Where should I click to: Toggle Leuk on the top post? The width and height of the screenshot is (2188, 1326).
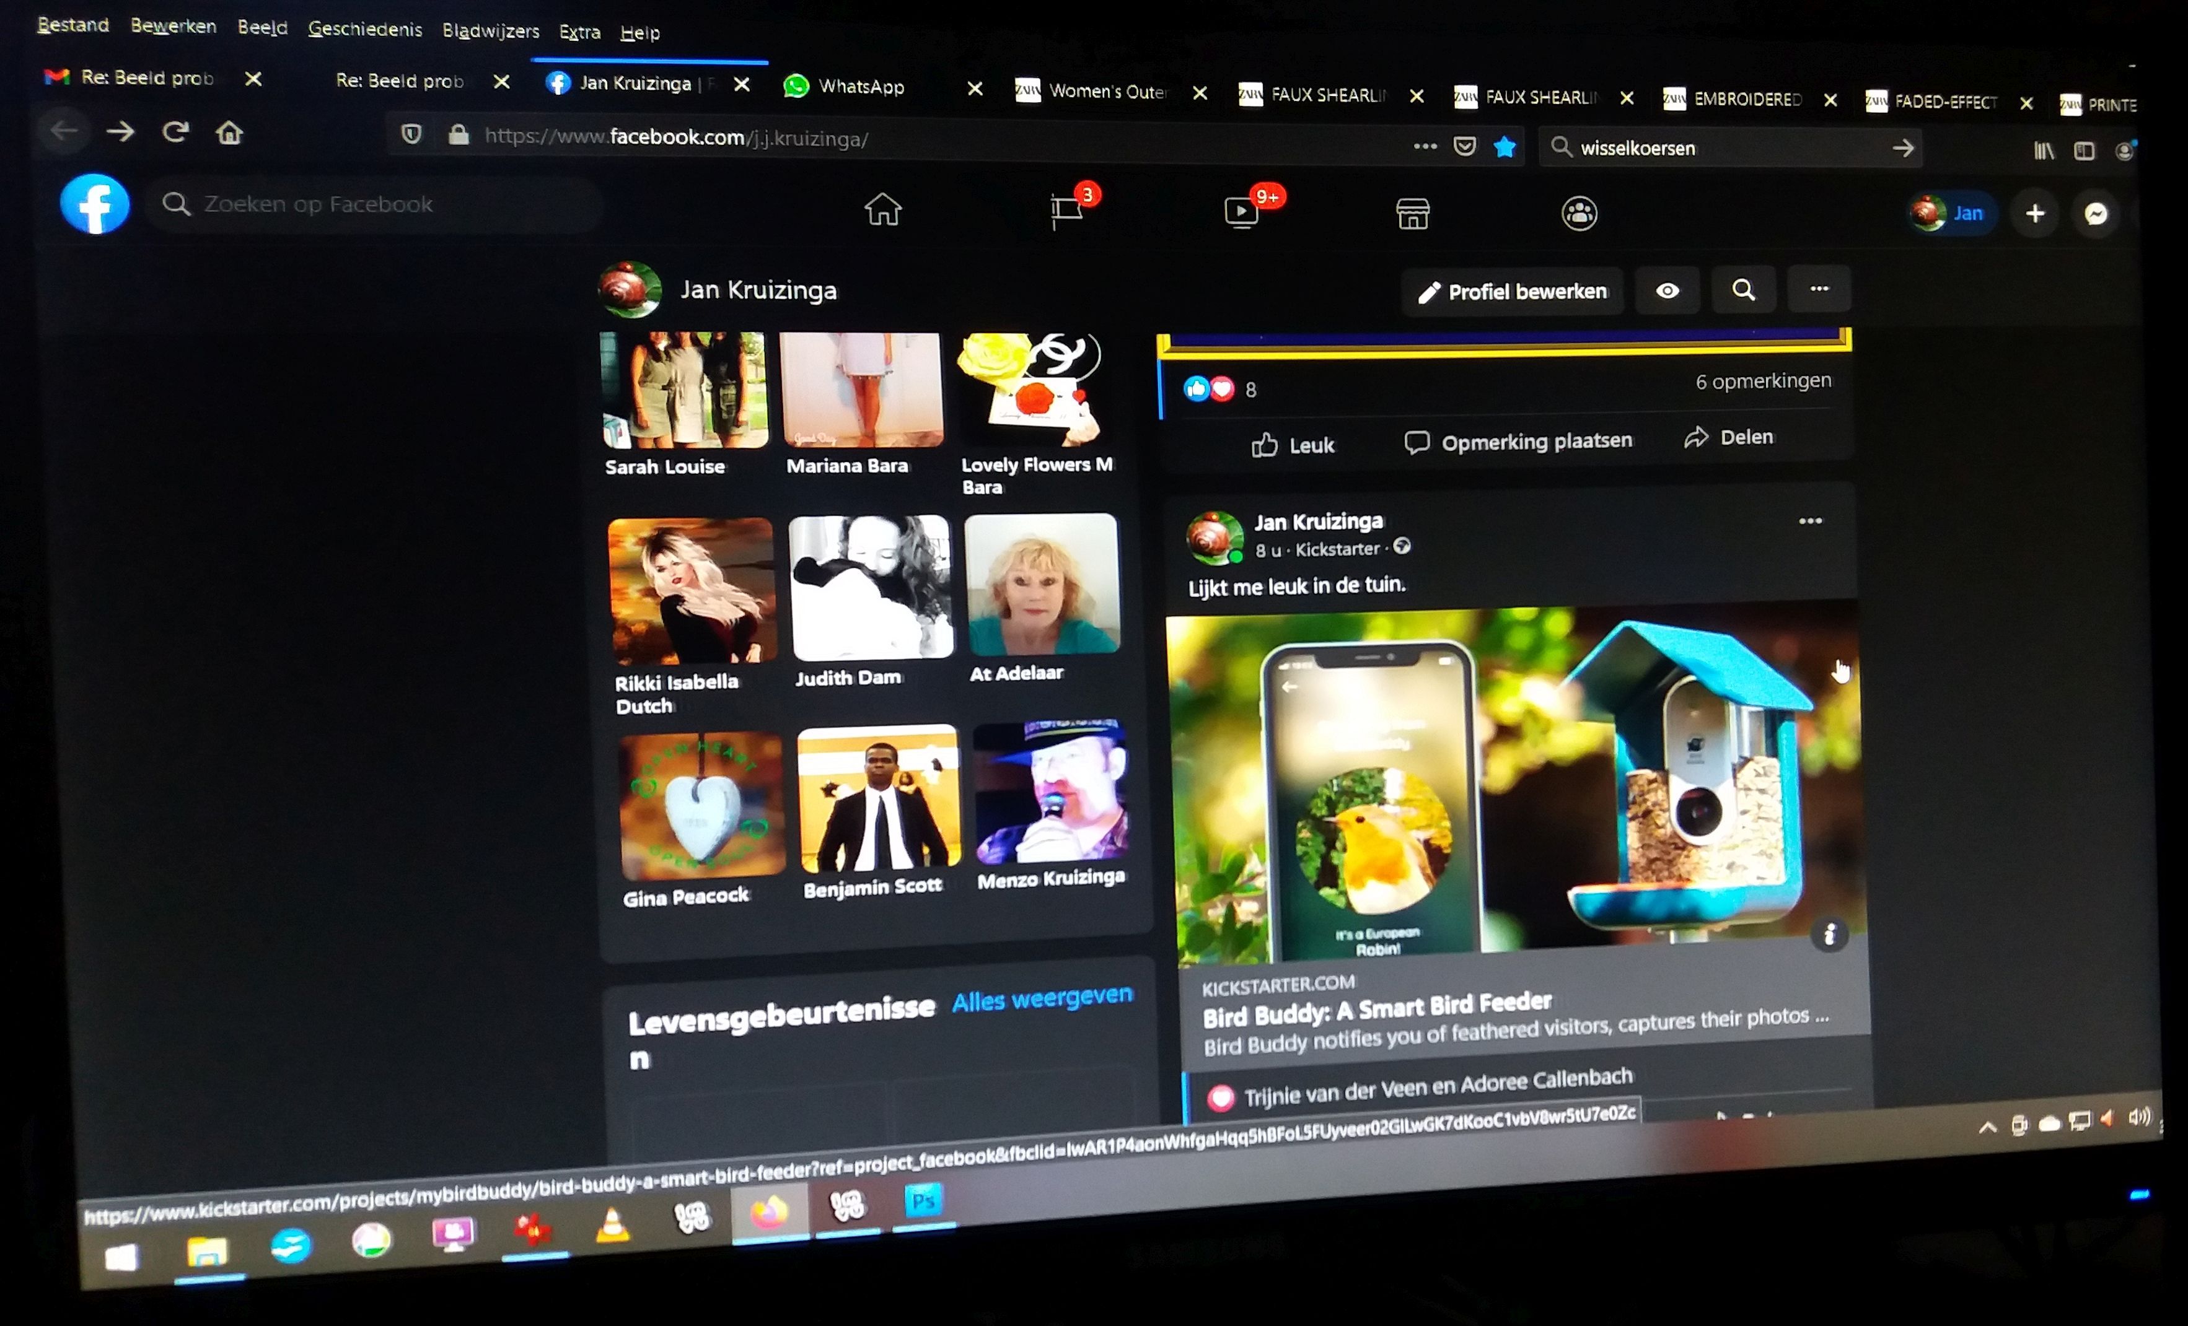click(x=1293, y=445)
